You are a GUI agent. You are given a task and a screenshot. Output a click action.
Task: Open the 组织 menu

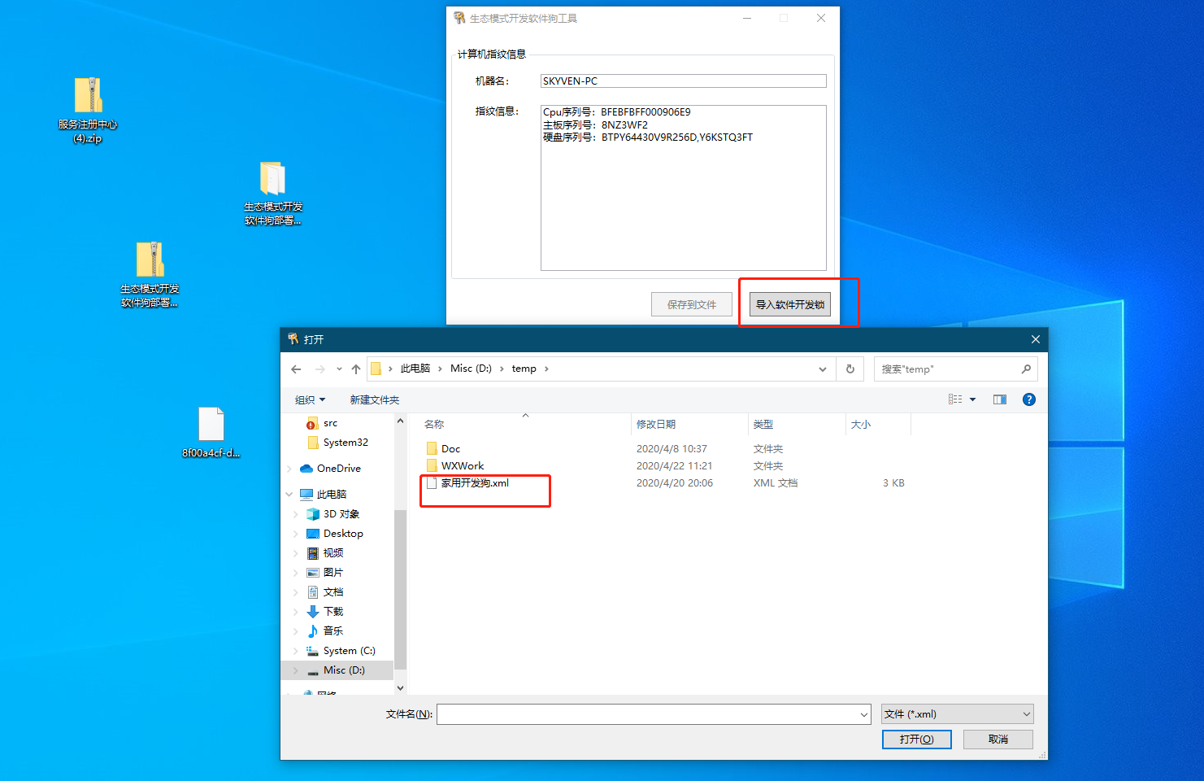(310, 400)
